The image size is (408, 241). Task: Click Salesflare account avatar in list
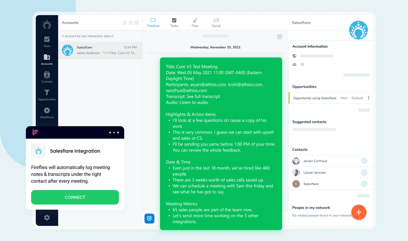(x=67, y=50)
